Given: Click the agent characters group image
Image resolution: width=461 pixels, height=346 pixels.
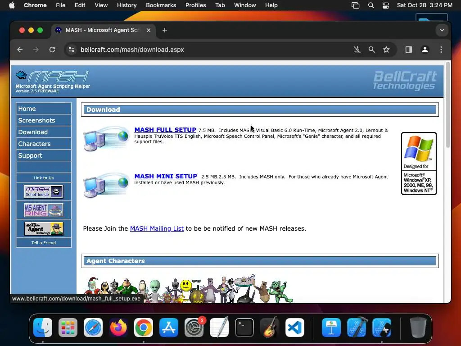Looking at the screenshot, I should (189, 289).
